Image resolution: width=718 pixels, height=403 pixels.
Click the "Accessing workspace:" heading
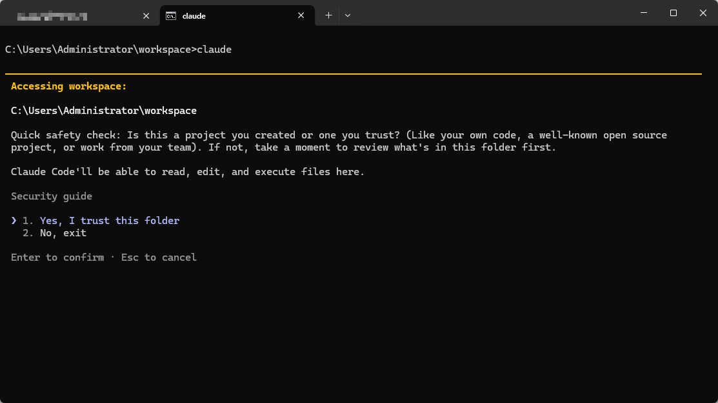point(68,86)
